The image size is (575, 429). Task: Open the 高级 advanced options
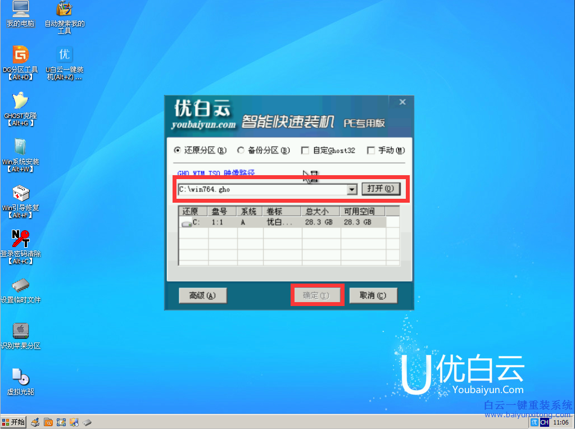202,295
